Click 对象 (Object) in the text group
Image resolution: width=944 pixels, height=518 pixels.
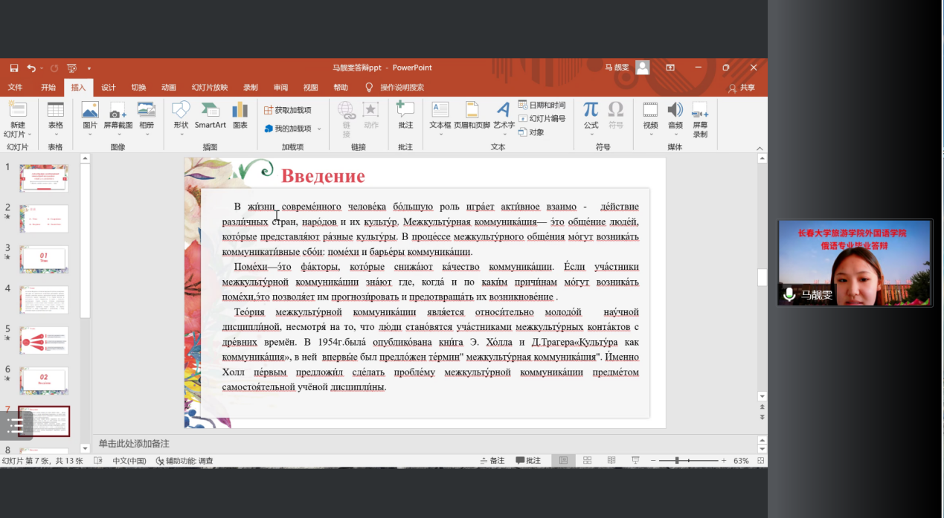point(531,132)
